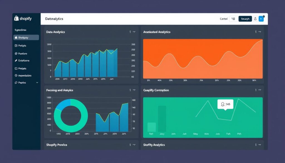The height and width of the screenshot is (163, 285).
Task: Click the Fecoing and Analytics up-arrow icon
Action: tap(130, 90)
